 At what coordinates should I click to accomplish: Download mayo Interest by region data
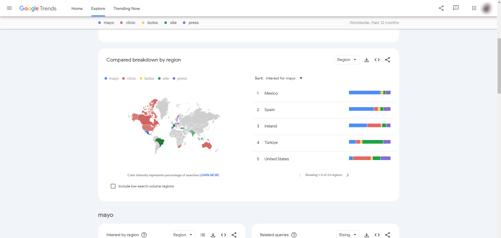(x=213, y=235)
